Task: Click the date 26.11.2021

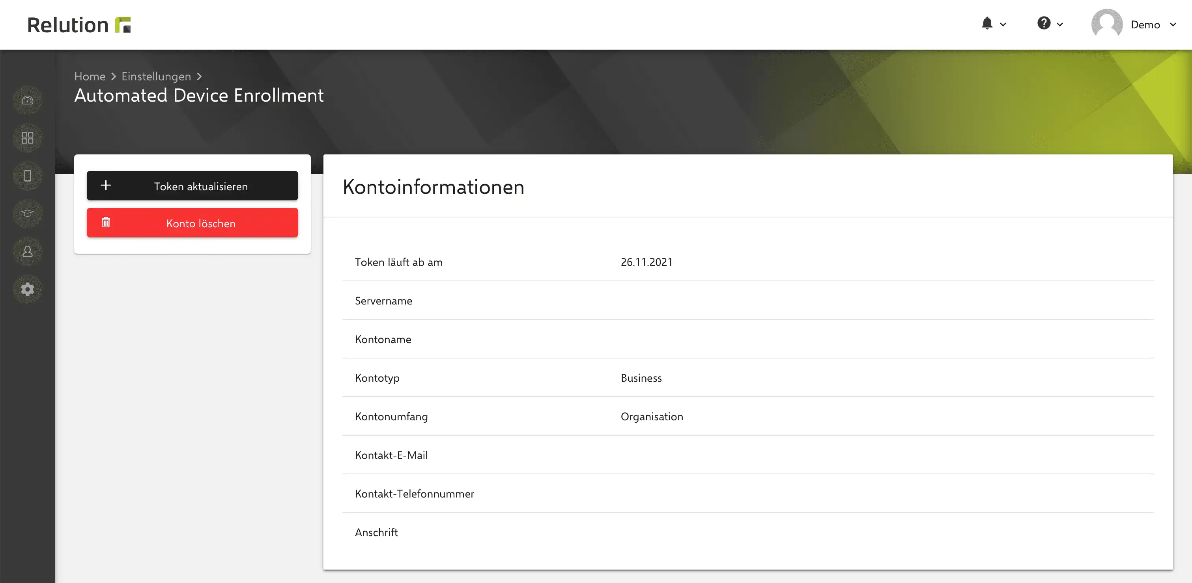Action: (x=646, y=262)
